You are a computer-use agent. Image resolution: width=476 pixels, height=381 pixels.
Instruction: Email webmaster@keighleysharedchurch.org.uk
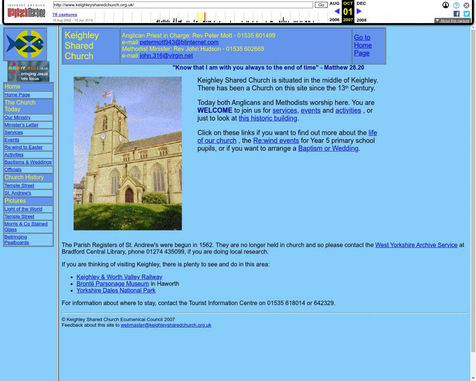coord(166,325)
